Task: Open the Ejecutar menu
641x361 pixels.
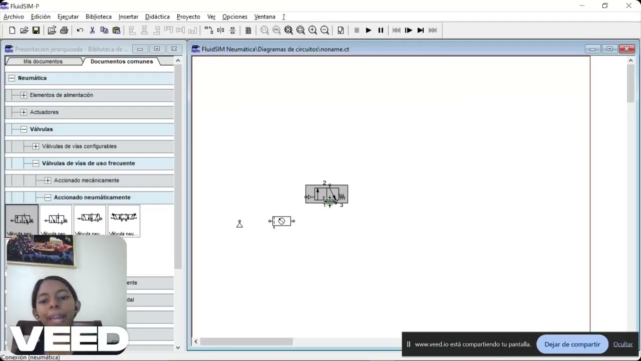Action: [68, 17]
